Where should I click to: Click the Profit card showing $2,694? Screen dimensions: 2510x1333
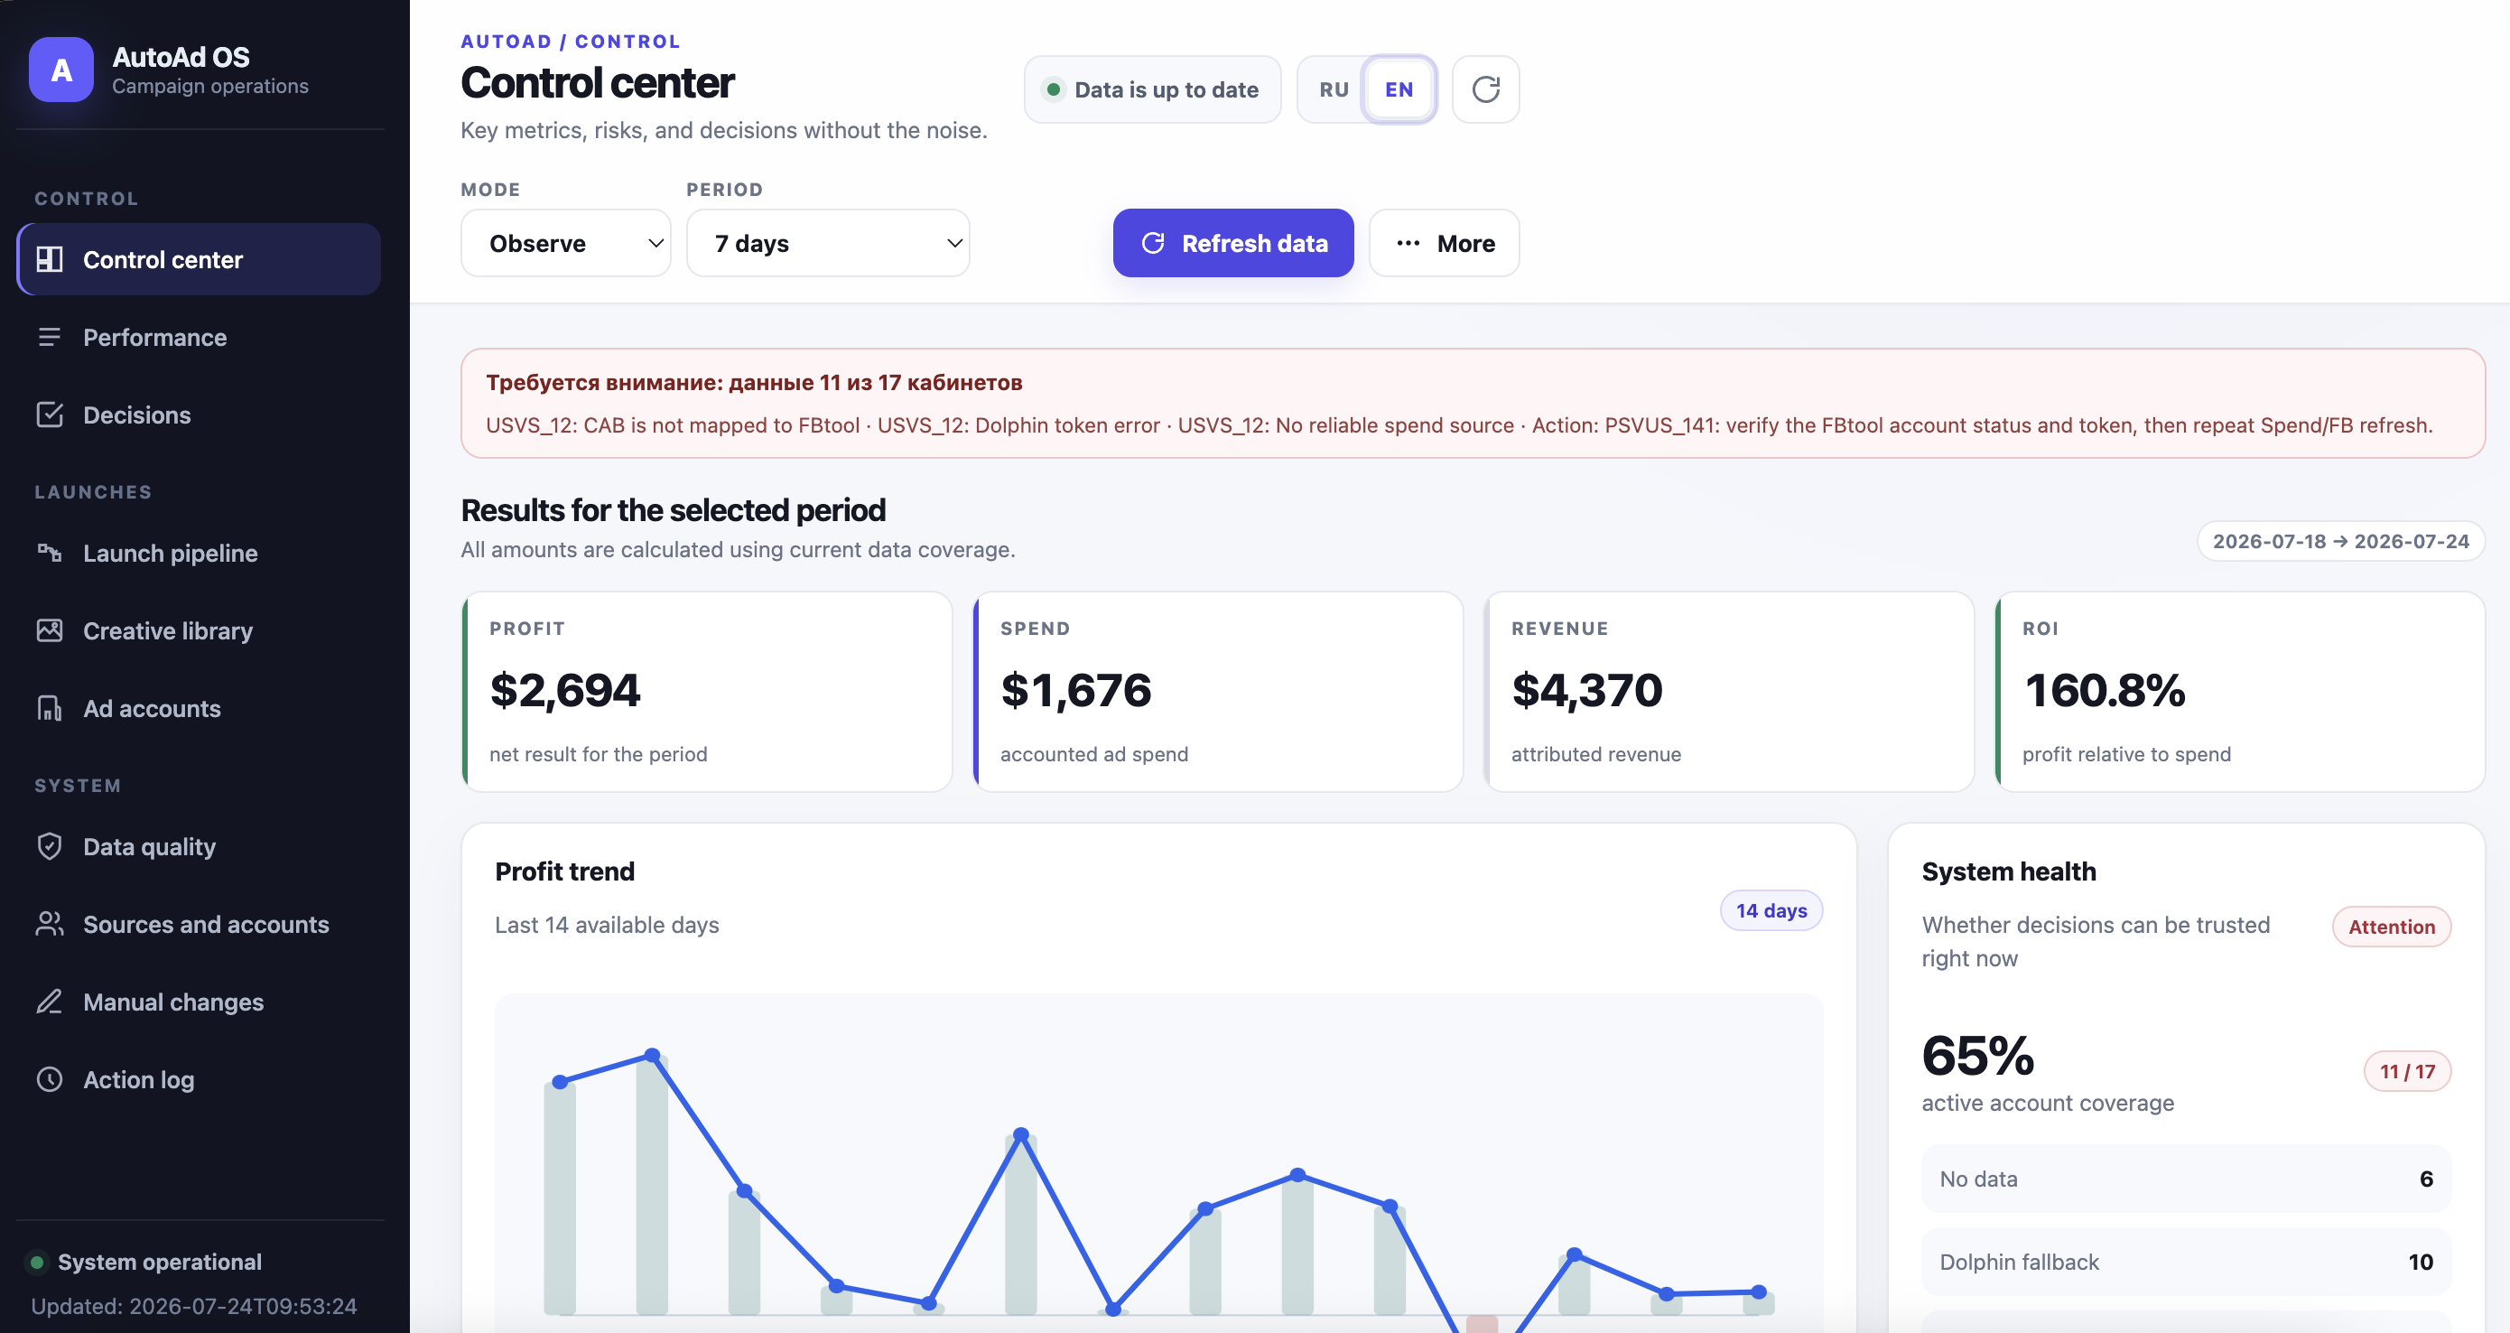pos(706,692)
